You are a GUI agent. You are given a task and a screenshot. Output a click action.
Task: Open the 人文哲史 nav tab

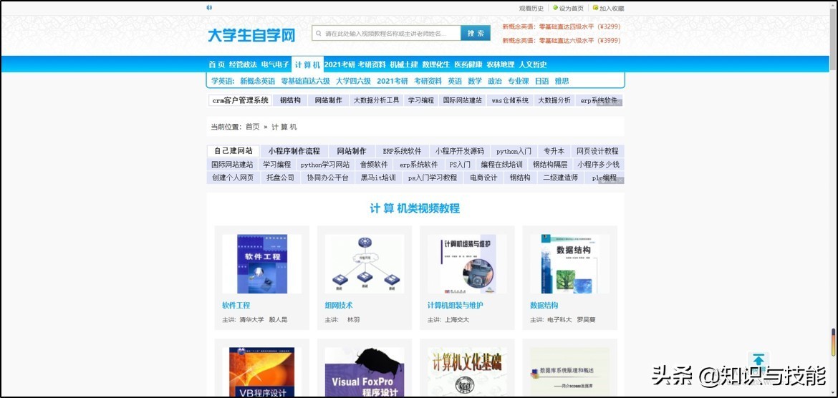click(x=533, y=64)
